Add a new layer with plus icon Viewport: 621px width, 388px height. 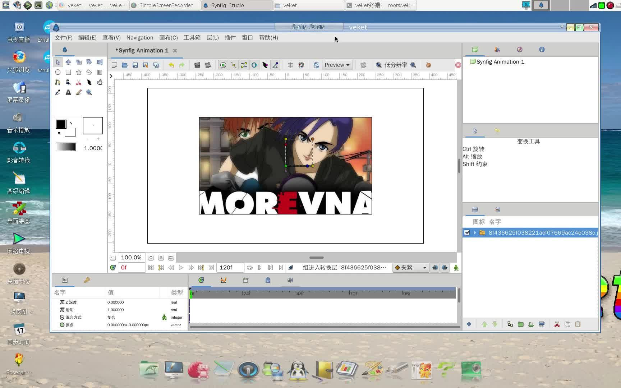point(469,324)
